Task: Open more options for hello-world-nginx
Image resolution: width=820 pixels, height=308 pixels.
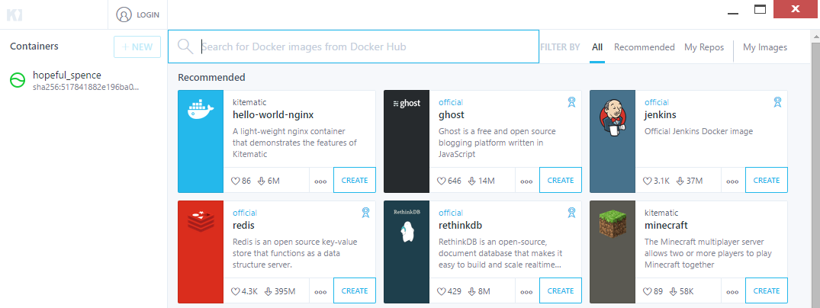Action: coord(320,181)
